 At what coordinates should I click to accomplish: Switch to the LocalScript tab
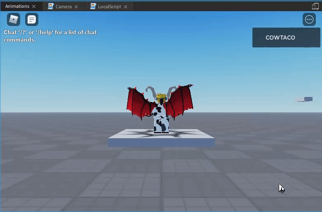(x=110, y=7)
